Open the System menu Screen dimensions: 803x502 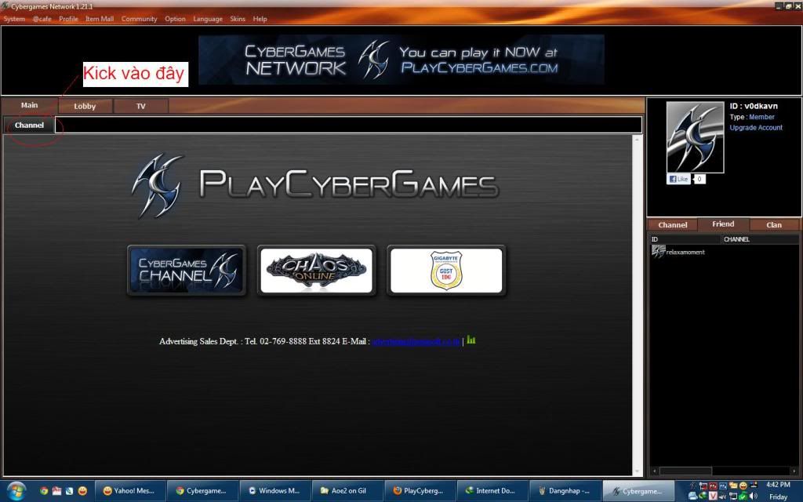coord(14,19)
